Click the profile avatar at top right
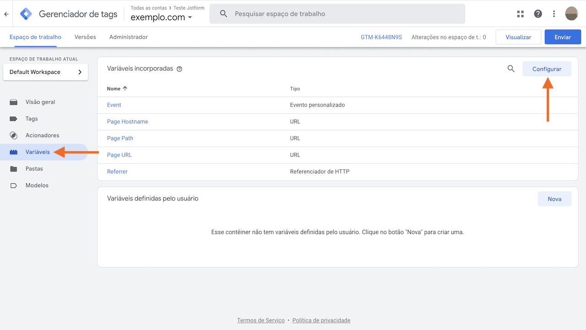This screenshot has width=586, height=330. click(571, 14)
